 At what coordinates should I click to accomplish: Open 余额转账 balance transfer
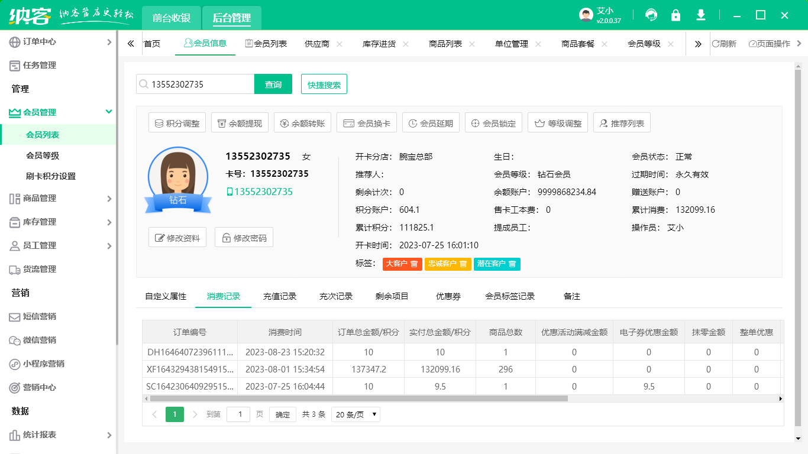pos(302,122)
